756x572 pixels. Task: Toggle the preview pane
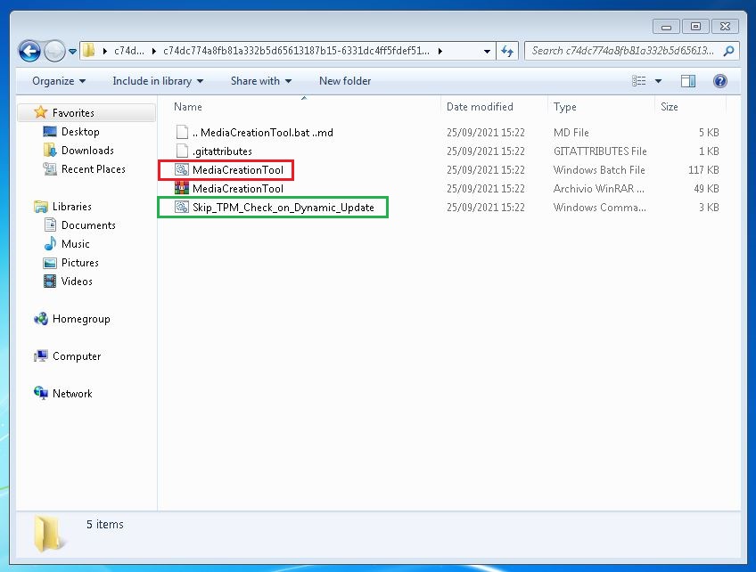pos(688,81)
